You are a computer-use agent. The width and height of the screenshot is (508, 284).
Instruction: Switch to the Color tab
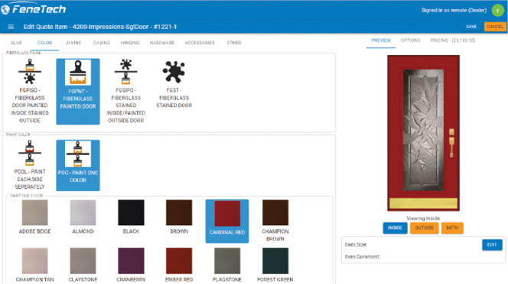(x=44, y=43)
